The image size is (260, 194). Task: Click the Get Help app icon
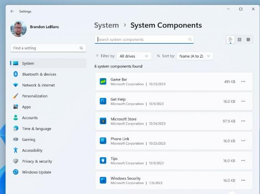pyautogui.click(x=103, y=101)
